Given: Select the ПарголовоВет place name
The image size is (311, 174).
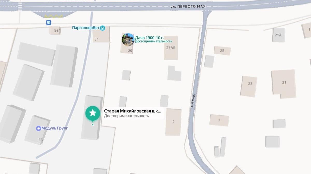Looking at the screenshot, I should [86, 28].
